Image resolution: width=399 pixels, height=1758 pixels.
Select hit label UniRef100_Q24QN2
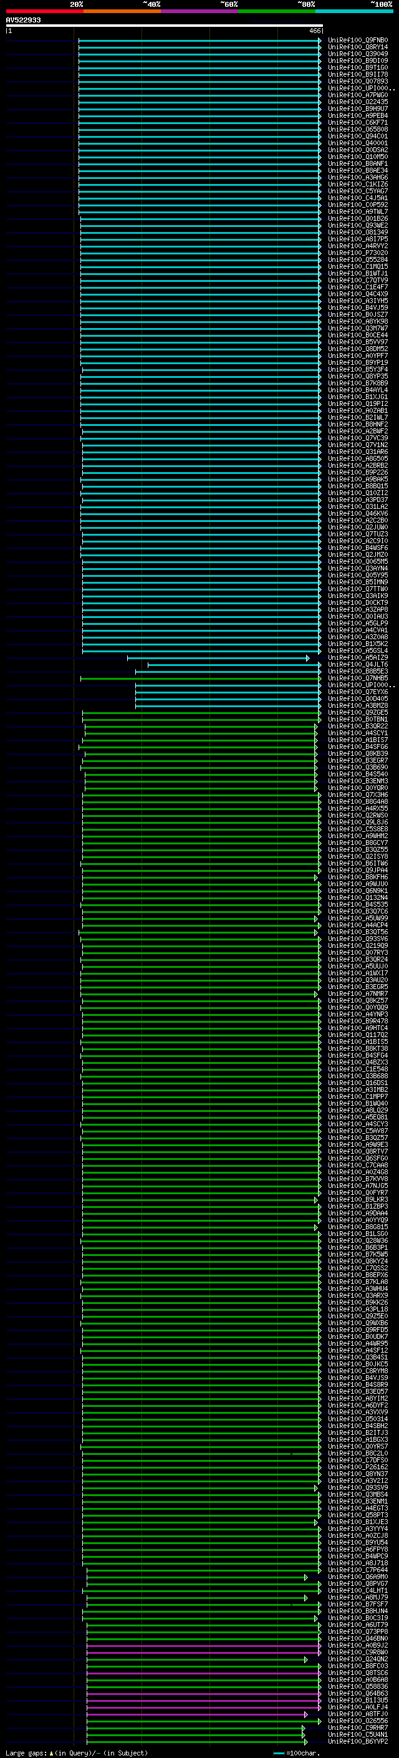[357, 1659]
